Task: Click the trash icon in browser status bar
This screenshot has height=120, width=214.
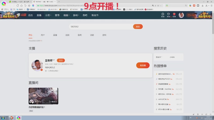Action: 198,114
